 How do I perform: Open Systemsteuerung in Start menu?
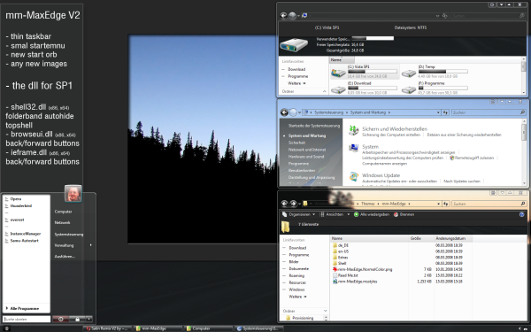tap(69, 235)
